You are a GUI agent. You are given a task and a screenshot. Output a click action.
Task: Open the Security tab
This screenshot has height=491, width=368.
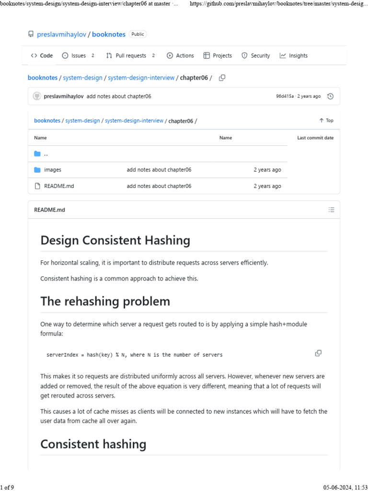(x=256, y=56)
